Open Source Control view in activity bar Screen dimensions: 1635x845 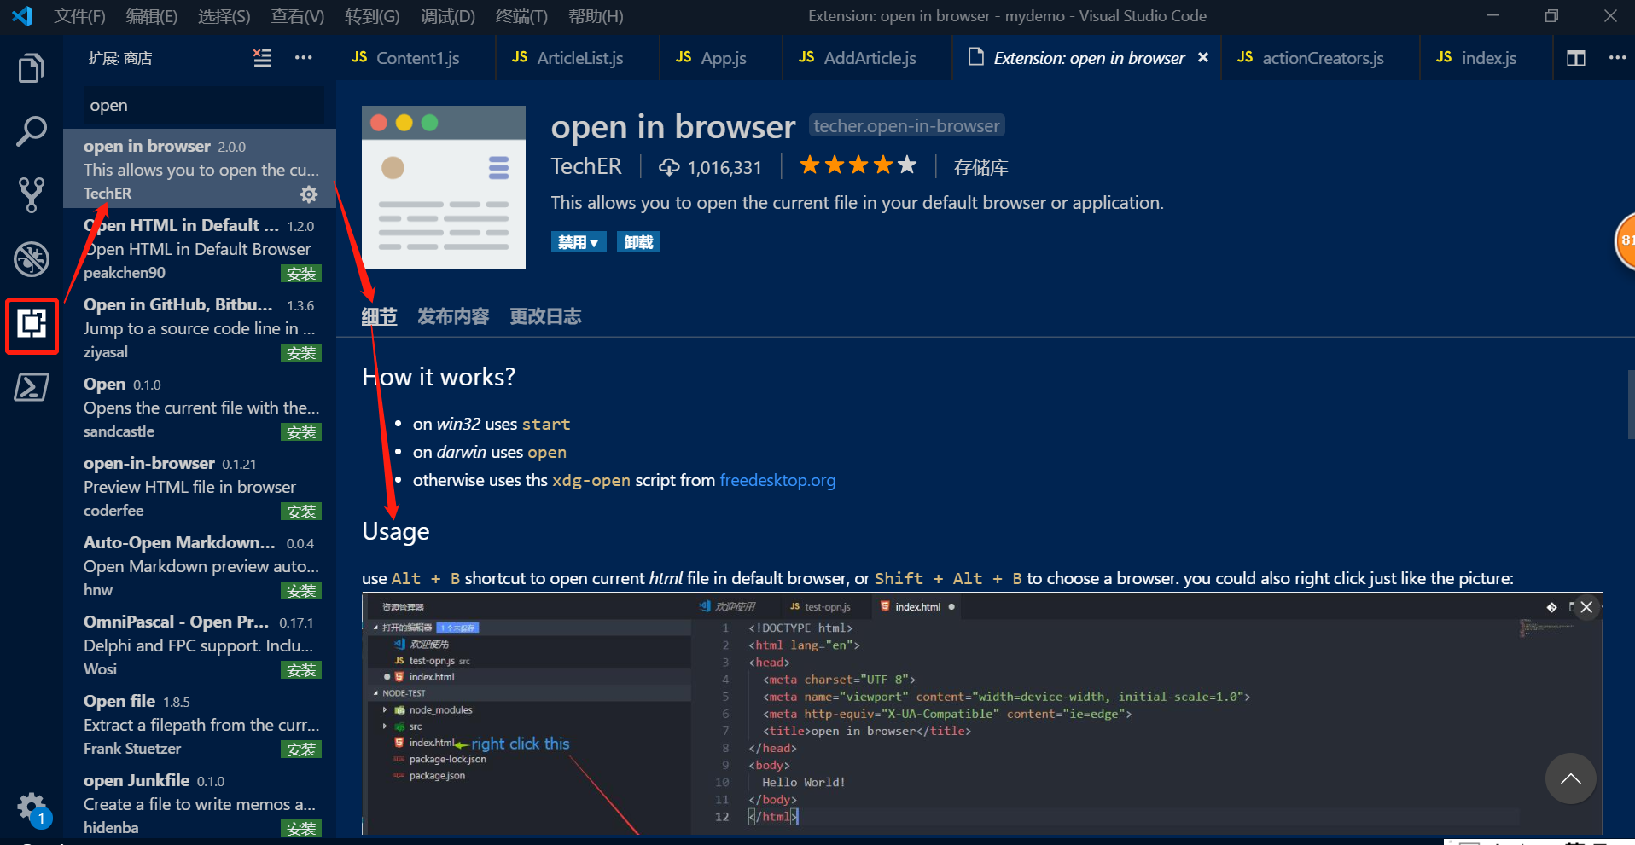coord(32,195)
